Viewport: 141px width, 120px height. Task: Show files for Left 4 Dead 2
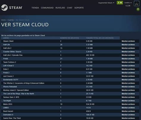(128, 66)
